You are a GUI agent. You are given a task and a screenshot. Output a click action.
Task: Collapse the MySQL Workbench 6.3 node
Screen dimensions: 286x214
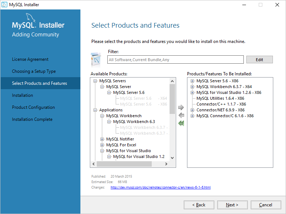click(109, 122)
